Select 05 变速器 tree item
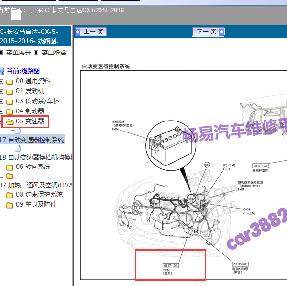This screenshot has height=286, width=287. (x=30, y=121)
